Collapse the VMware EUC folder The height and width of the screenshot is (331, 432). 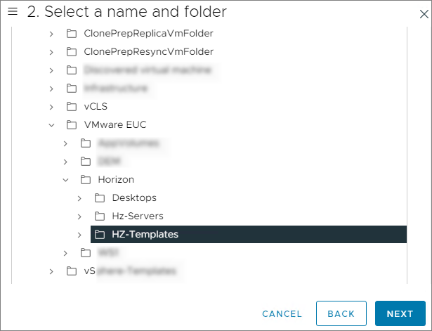(51, 124)
